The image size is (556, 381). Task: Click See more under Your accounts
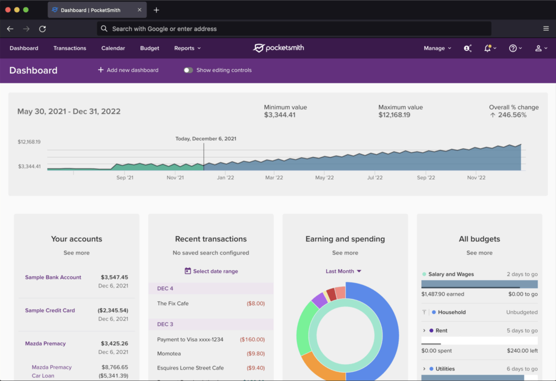[x=77, y=253]
